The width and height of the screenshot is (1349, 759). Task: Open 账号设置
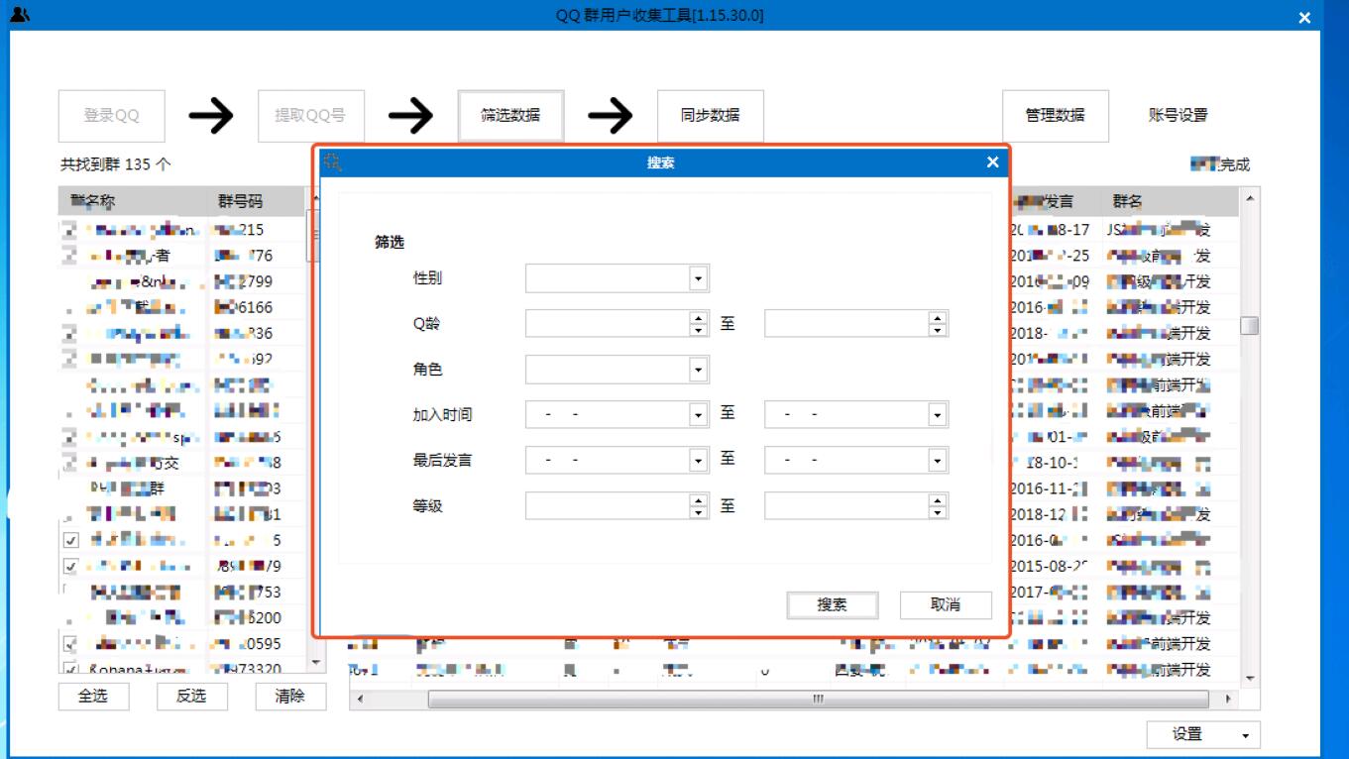[1179, 115]
